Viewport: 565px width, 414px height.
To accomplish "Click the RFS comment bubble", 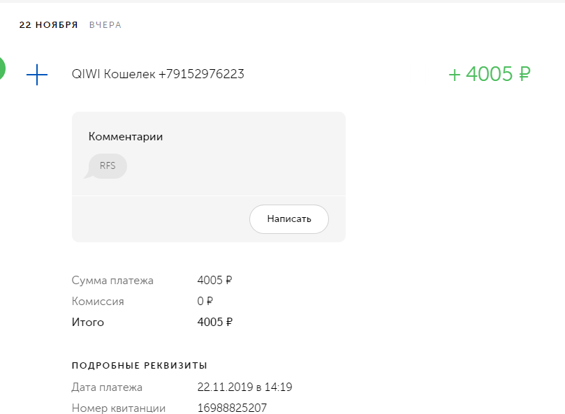I will tap(108, 166).
